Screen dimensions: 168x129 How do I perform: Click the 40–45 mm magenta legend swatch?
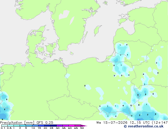coord(72,126)
